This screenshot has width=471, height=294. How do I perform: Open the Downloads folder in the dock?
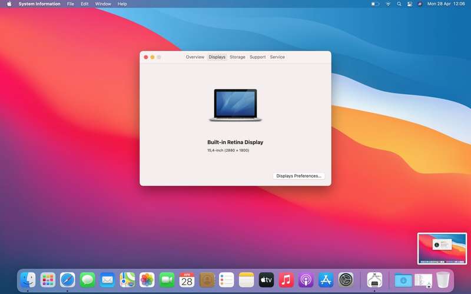tap(403, 280)
